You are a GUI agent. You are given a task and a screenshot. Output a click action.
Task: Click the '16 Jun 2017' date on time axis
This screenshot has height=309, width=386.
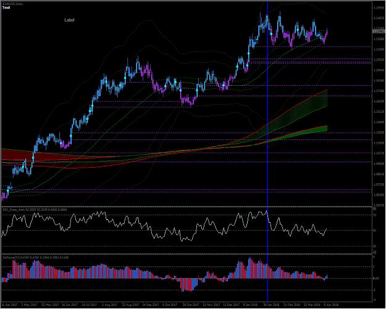[x=70, y=305]
